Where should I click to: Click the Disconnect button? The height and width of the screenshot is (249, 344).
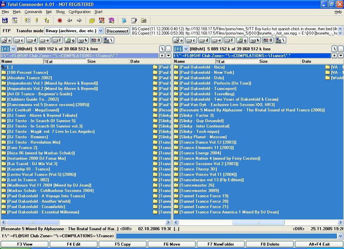pyautogui.click(x=117, y=31)
